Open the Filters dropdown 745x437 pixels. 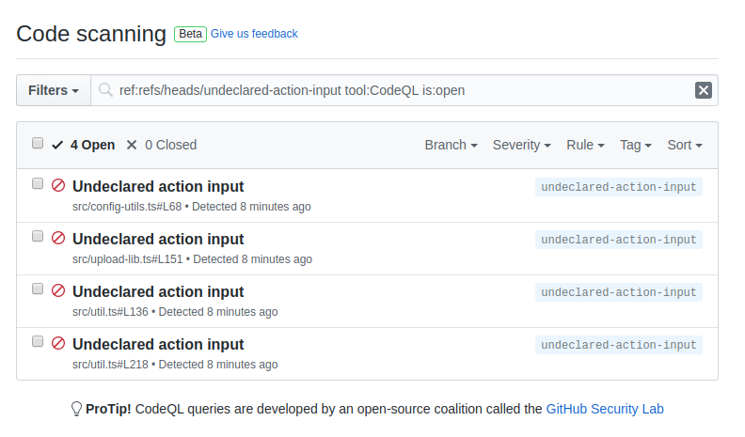click(54, 90)
